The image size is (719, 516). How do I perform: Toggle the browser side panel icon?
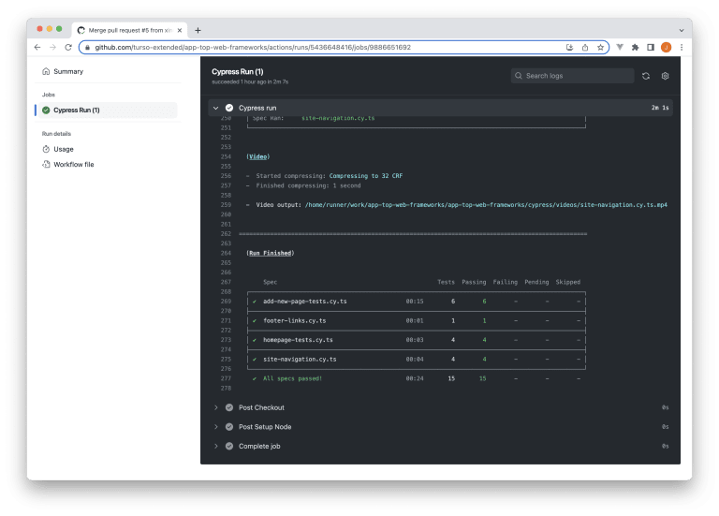coord(651,47)
